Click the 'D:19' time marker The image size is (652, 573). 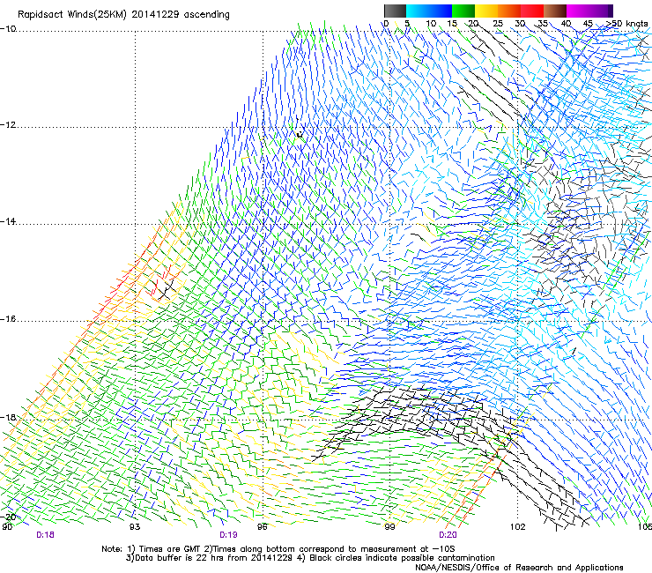pyautogui.click(x=228, y=535)
